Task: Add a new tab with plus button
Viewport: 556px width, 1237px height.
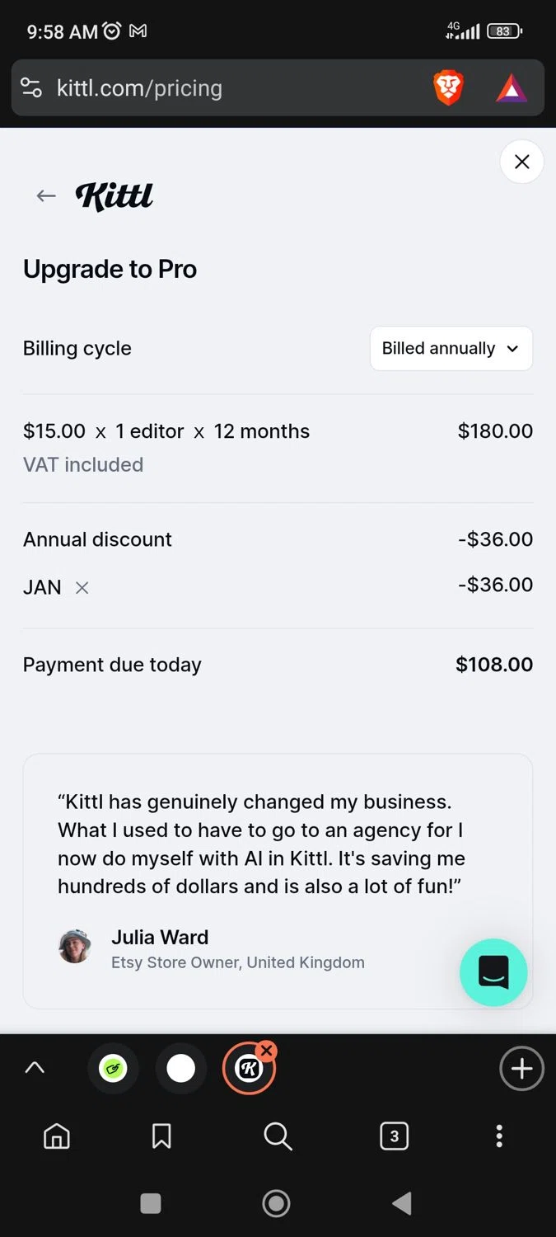Action: (x=521, y=1069)
